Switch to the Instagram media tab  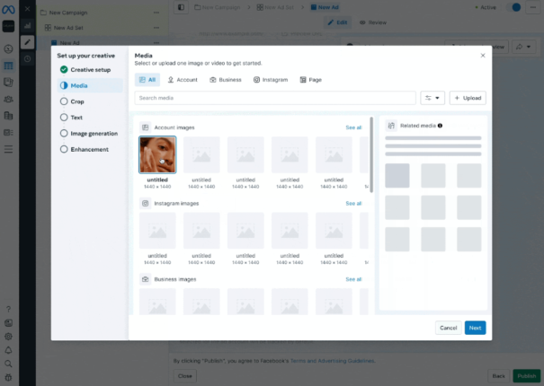point(271,79)
